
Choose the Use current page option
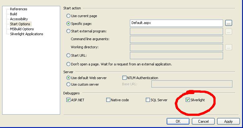68,16
